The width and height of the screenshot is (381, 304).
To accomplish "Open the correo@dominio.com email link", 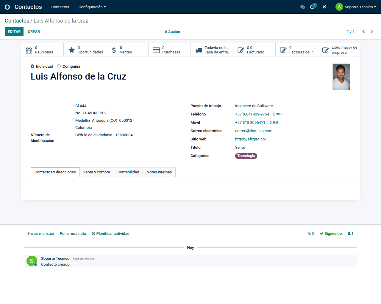I will tap(254, 131).
